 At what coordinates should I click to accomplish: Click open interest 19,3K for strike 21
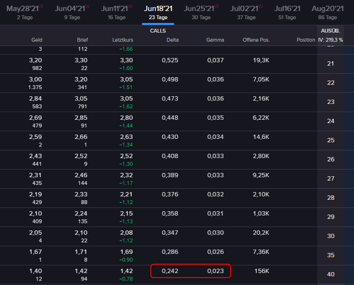click(261, 60)
